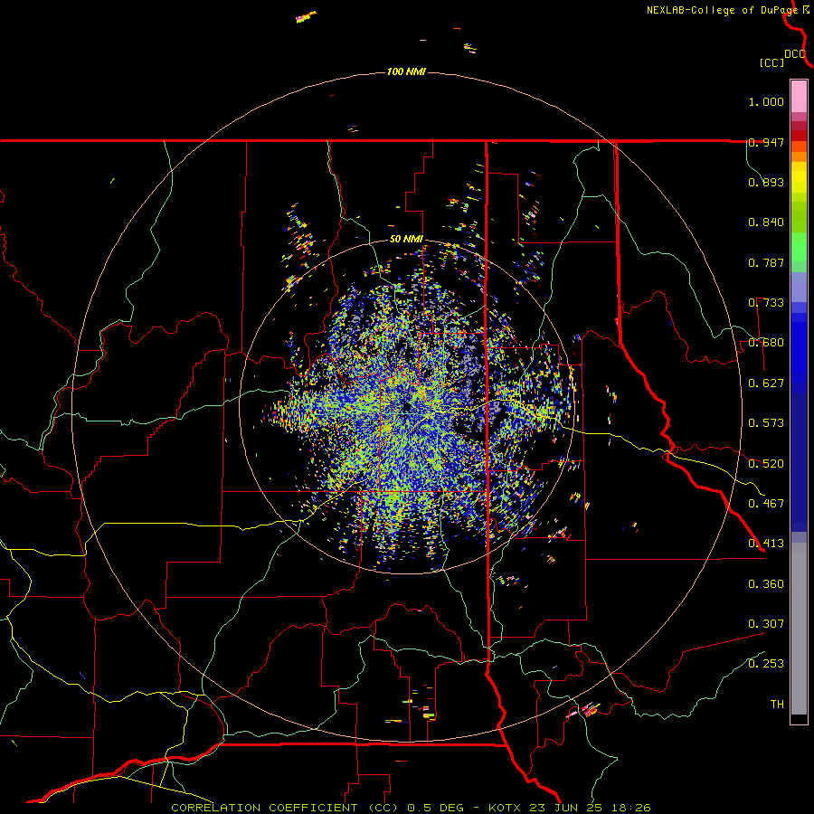Click the KOTX radar site at center

[406, 406]
